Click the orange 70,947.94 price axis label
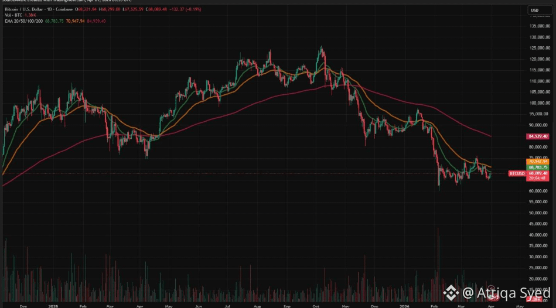Screen dimensions: 556x308 pos(538,162)
